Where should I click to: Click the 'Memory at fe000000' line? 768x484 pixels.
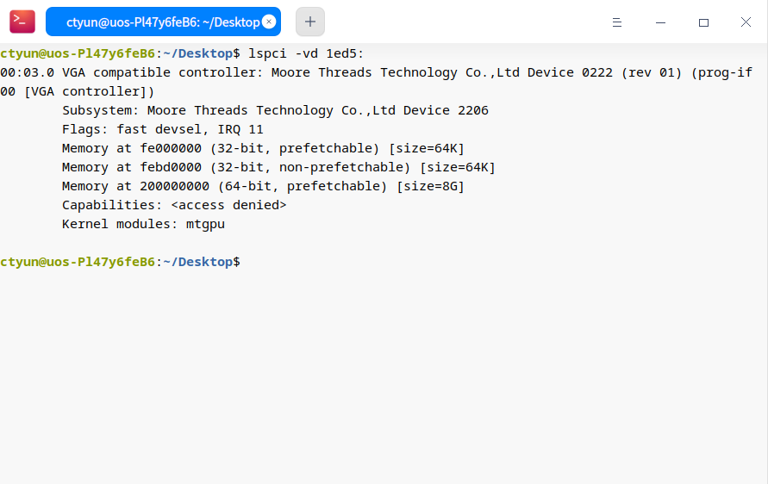(x=263, y=148)
